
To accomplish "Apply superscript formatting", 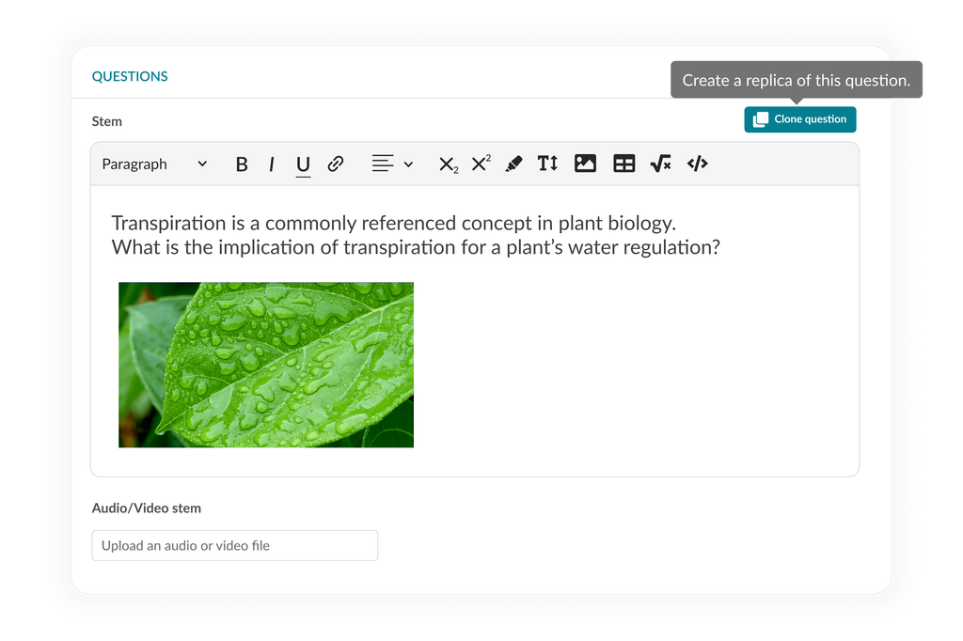I will pos(480,164).
